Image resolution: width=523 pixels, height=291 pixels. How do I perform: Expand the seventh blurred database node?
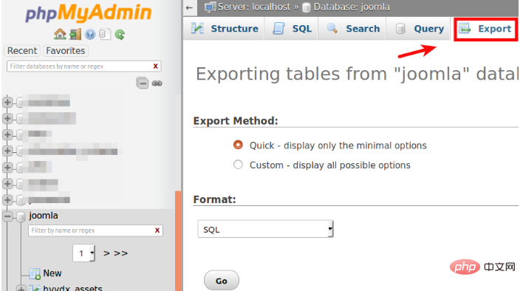pyautogui.click(x=7, y=200)
